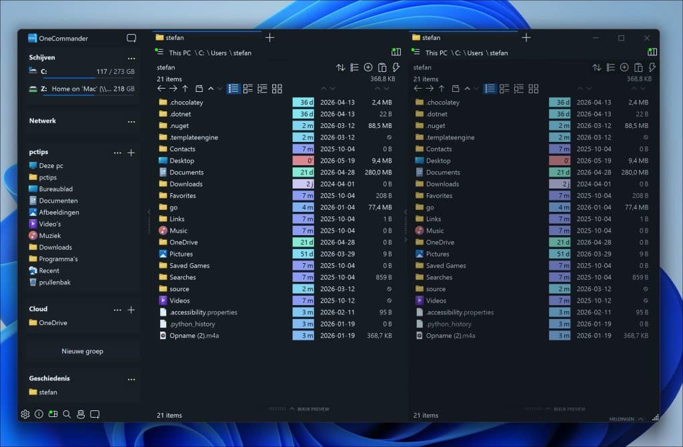Select Documents folder in left pane

[187, 173]
